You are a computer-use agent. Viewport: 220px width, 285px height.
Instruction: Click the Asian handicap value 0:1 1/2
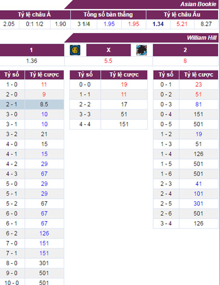point(35,24)
